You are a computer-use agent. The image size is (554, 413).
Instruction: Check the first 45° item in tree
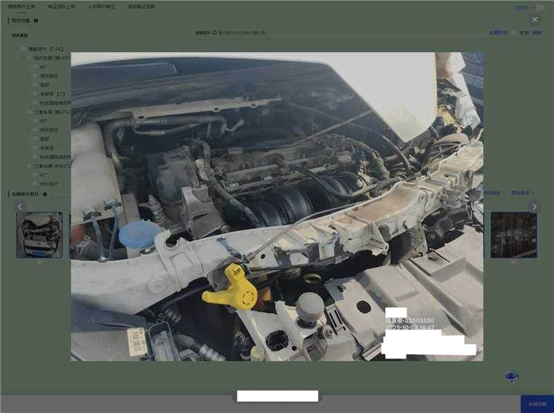(35, 67)
